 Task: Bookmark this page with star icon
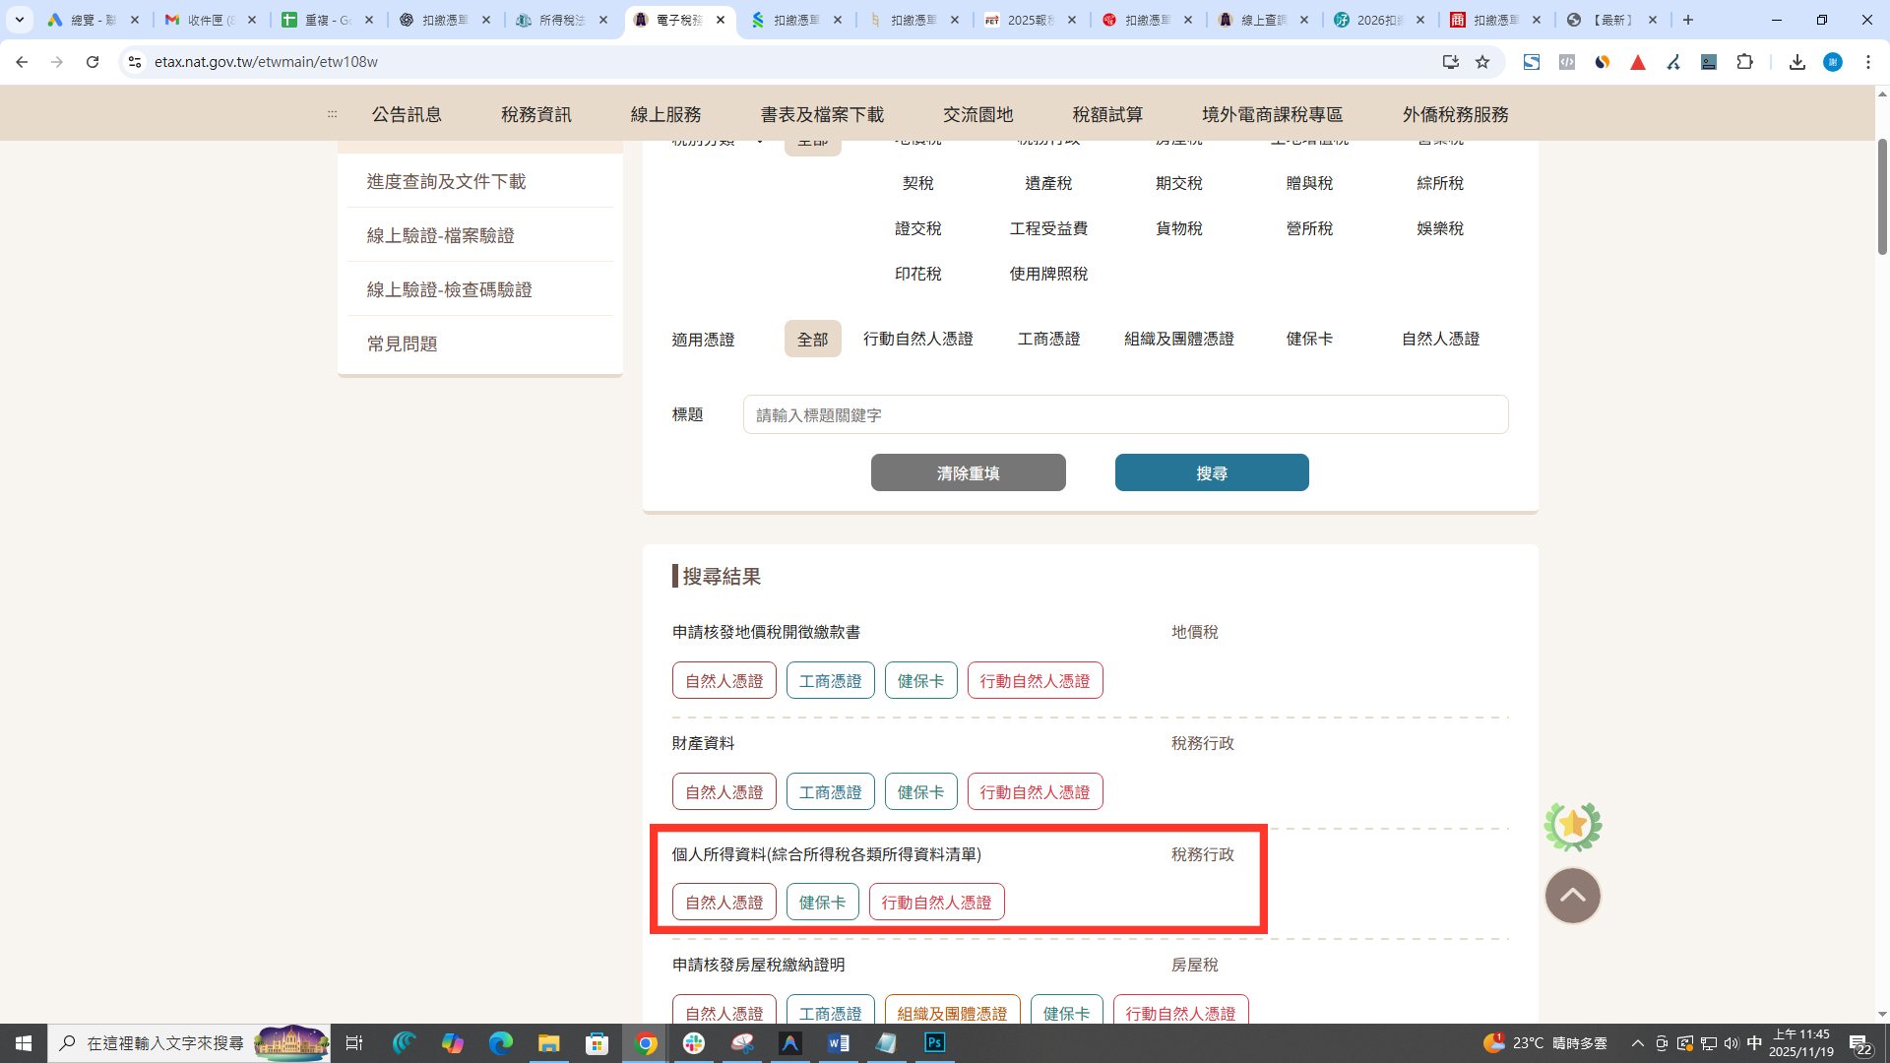(1482, 62)
